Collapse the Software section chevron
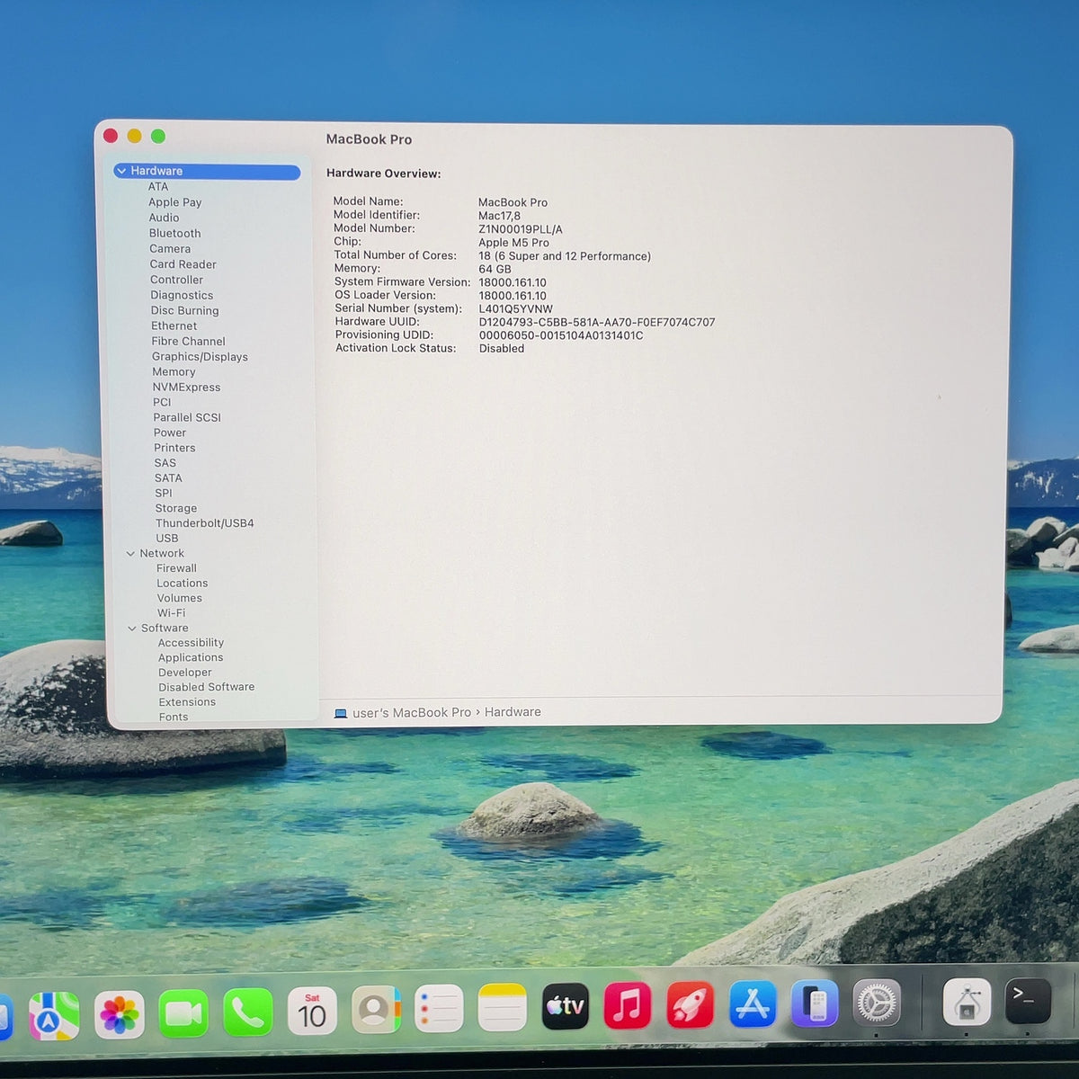This screenshot has width=1079, height=1079. (x=132, y=629)
